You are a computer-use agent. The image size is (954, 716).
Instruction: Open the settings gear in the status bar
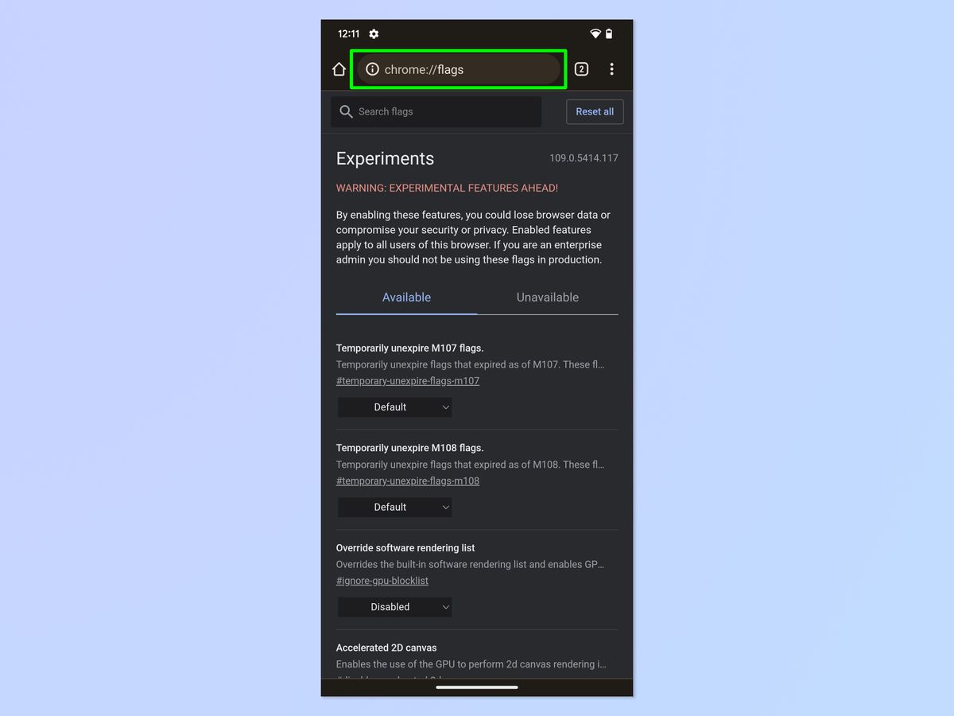(373, 34)
